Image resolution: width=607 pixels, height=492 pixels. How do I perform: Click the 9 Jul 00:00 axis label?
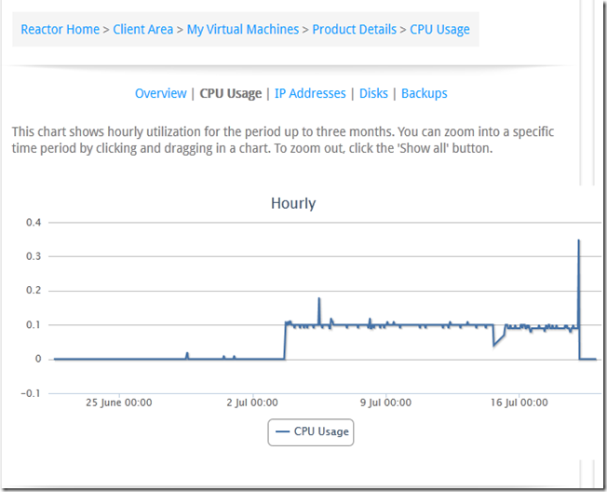click(x=385, y=403)
